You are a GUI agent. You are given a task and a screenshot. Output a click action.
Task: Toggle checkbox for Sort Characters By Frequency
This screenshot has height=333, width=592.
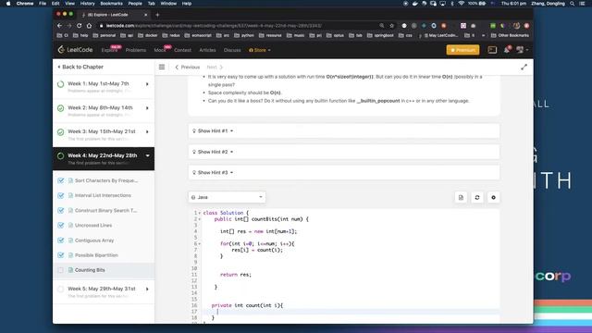(61, 180)
